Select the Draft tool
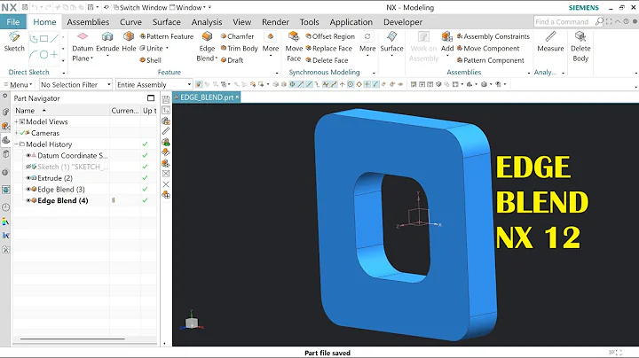The width and height of the screenshot is (639, 358). 232,60
